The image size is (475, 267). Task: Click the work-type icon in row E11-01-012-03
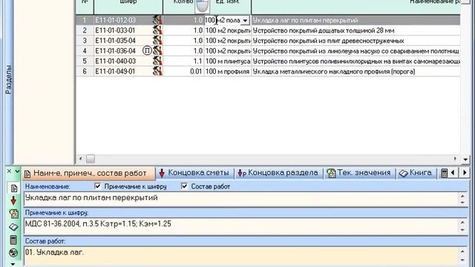tap(157, 20)
